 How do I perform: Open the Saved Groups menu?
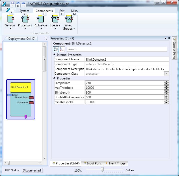(69, 22)
